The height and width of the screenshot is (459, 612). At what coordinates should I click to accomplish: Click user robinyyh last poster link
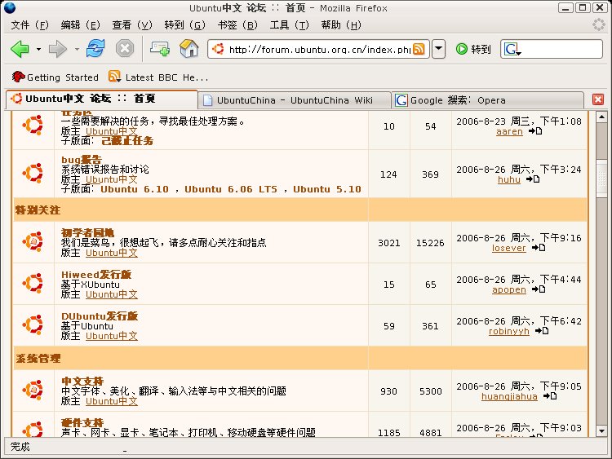pos(509,332)
